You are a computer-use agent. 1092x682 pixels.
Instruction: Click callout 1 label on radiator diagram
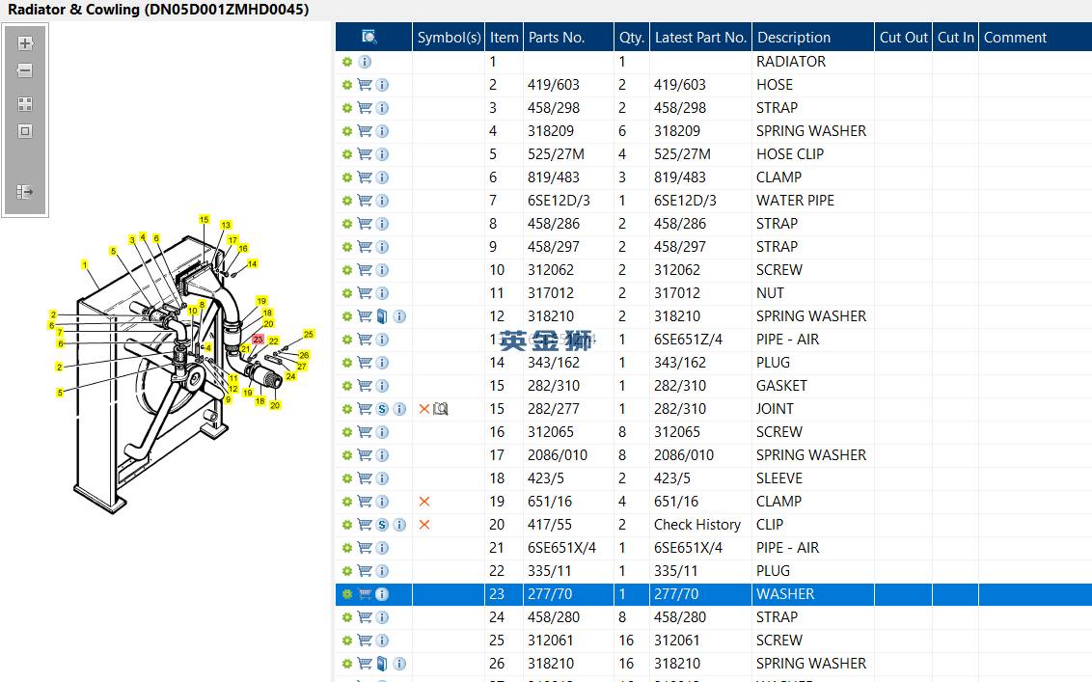coord(84,264)
